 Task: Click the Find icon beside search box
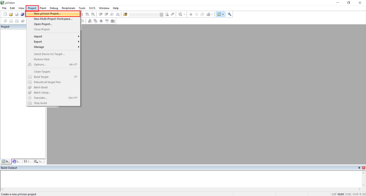point(167,15)
